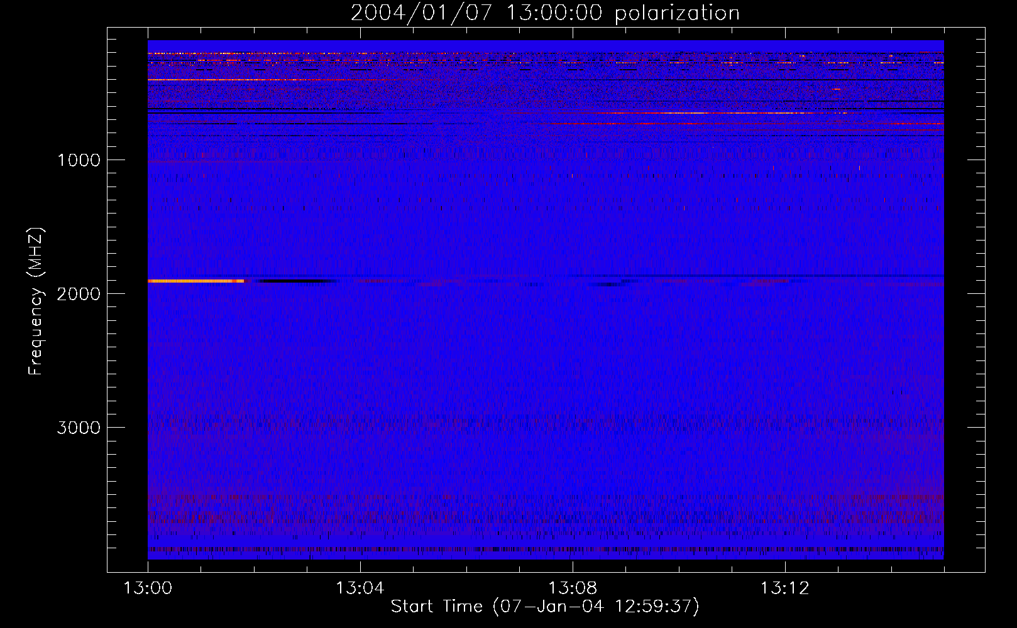Click the 13:04 time tick label
1017x628 pixels.
pyautogui.click(x=360, y=588)
